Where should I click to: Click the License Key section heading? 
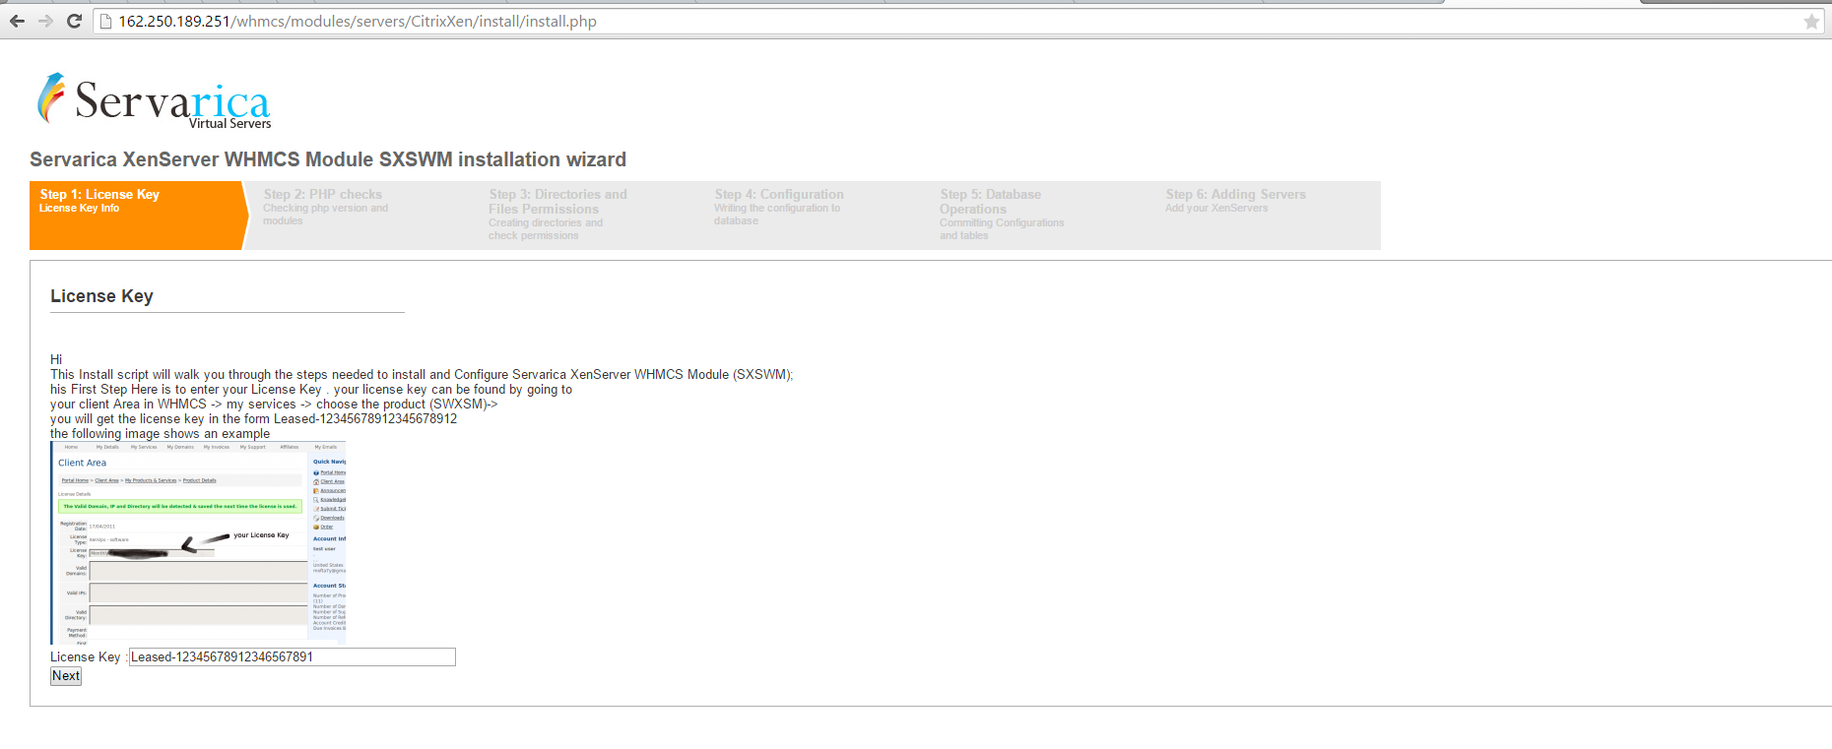click(101, 296)
